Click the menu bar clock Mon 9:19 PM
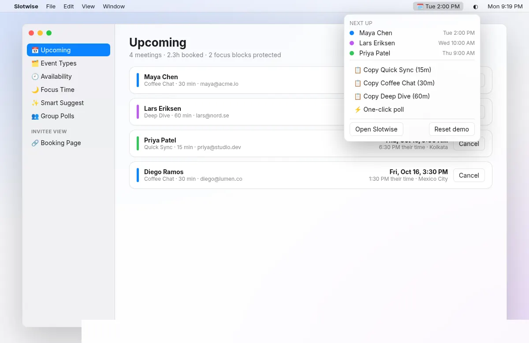Screen dimensions: 529x343 pyautogui.click(x=505, y=6)
